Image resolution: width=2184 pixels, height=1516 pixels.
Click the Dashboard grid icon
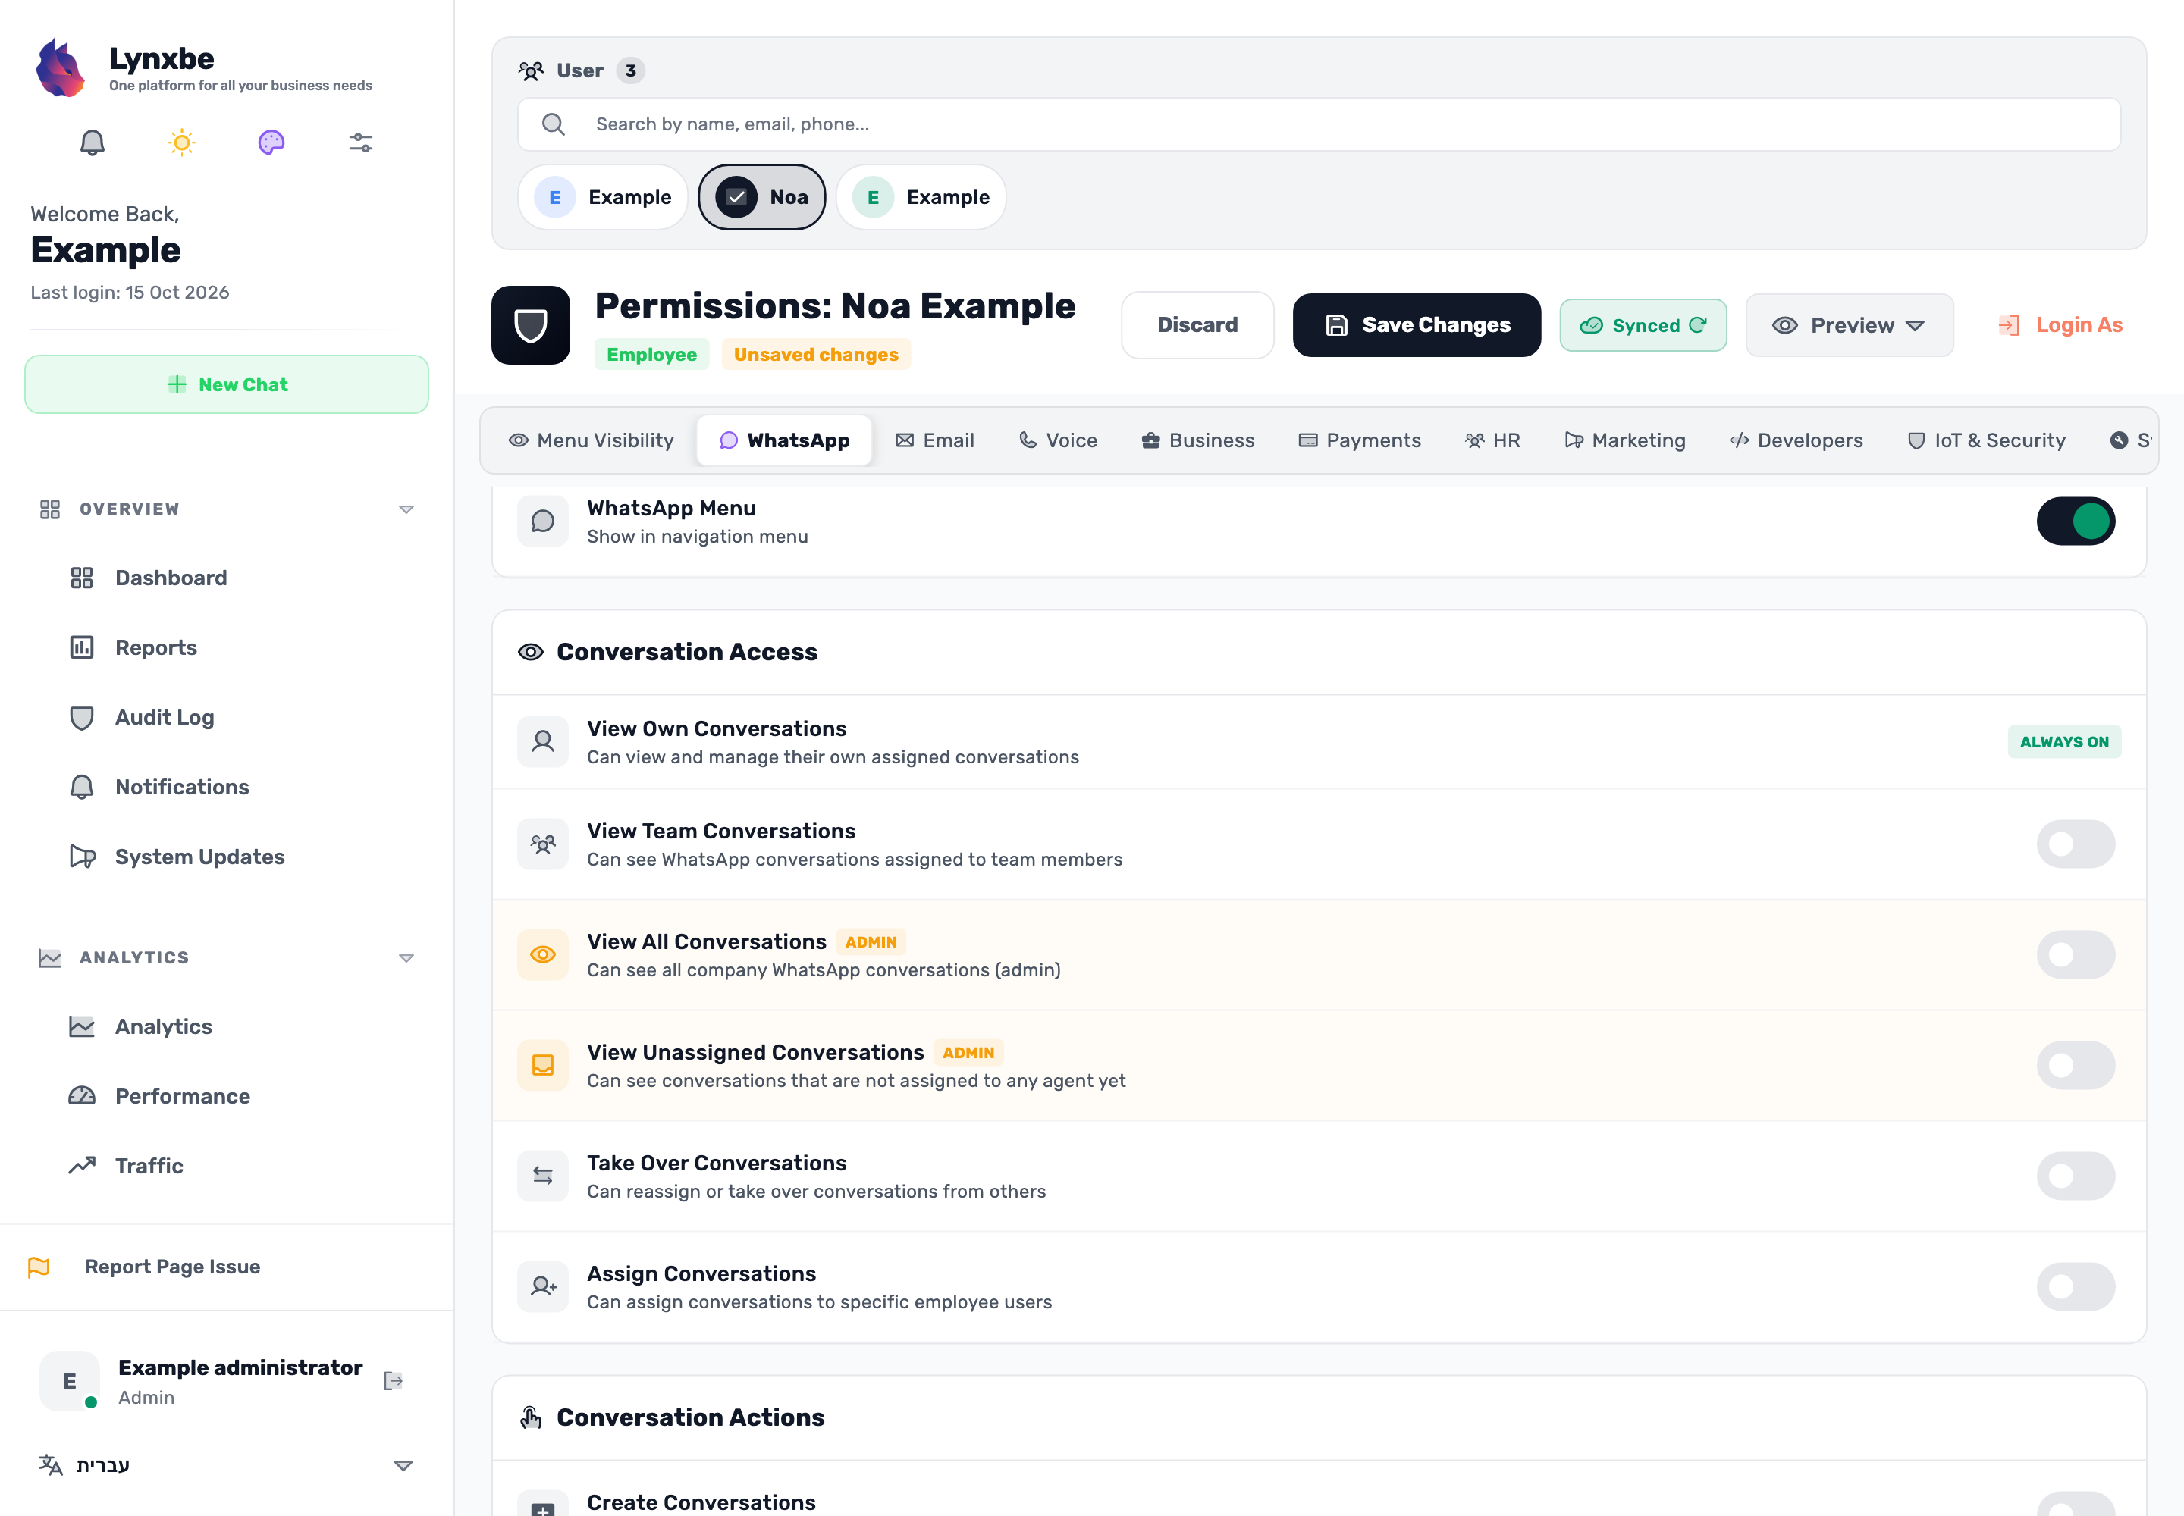coord(82,578)
